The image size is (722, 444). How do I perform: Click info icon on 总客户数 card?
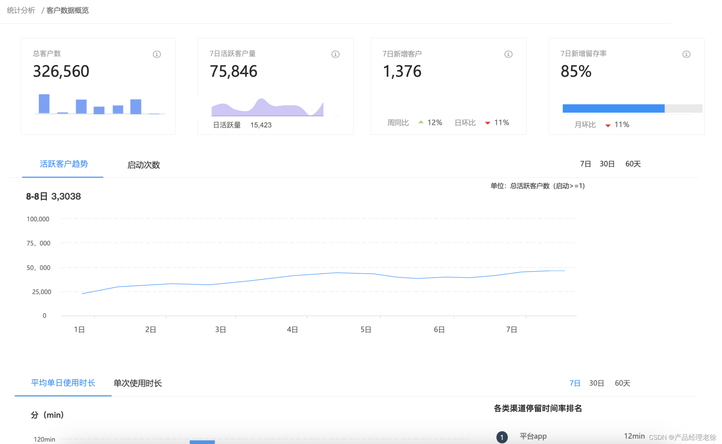click(x=157, y=54)
